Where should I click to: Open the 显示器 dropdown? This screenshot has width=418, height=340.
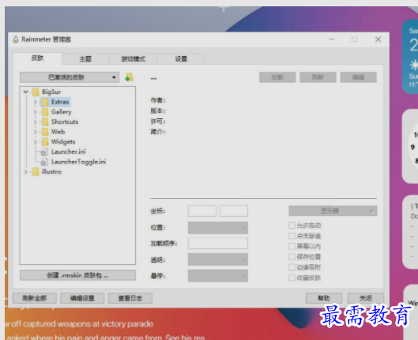(x=333, y=211)
